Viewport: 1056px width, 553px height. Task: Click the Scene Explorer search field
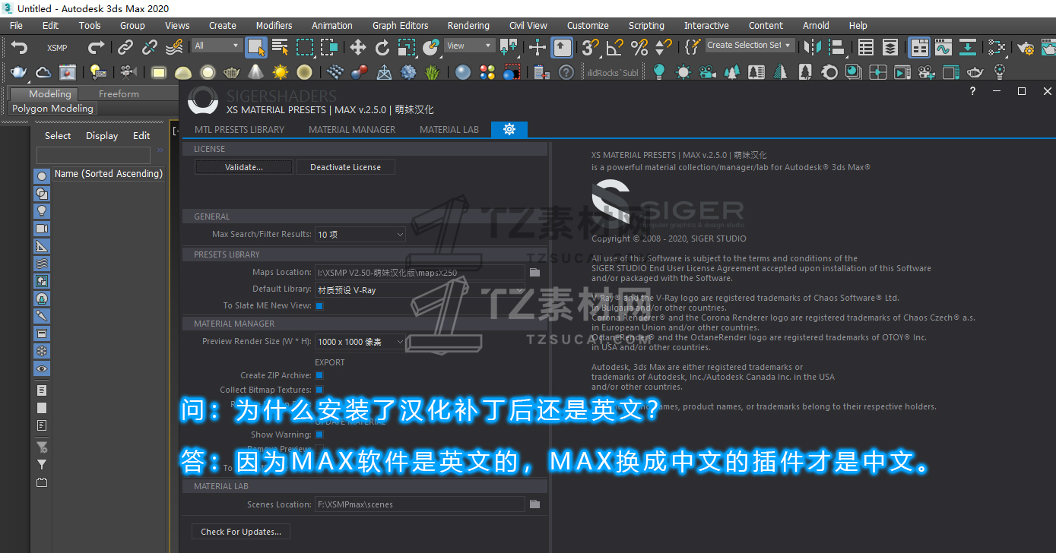[x=94, y=155]
